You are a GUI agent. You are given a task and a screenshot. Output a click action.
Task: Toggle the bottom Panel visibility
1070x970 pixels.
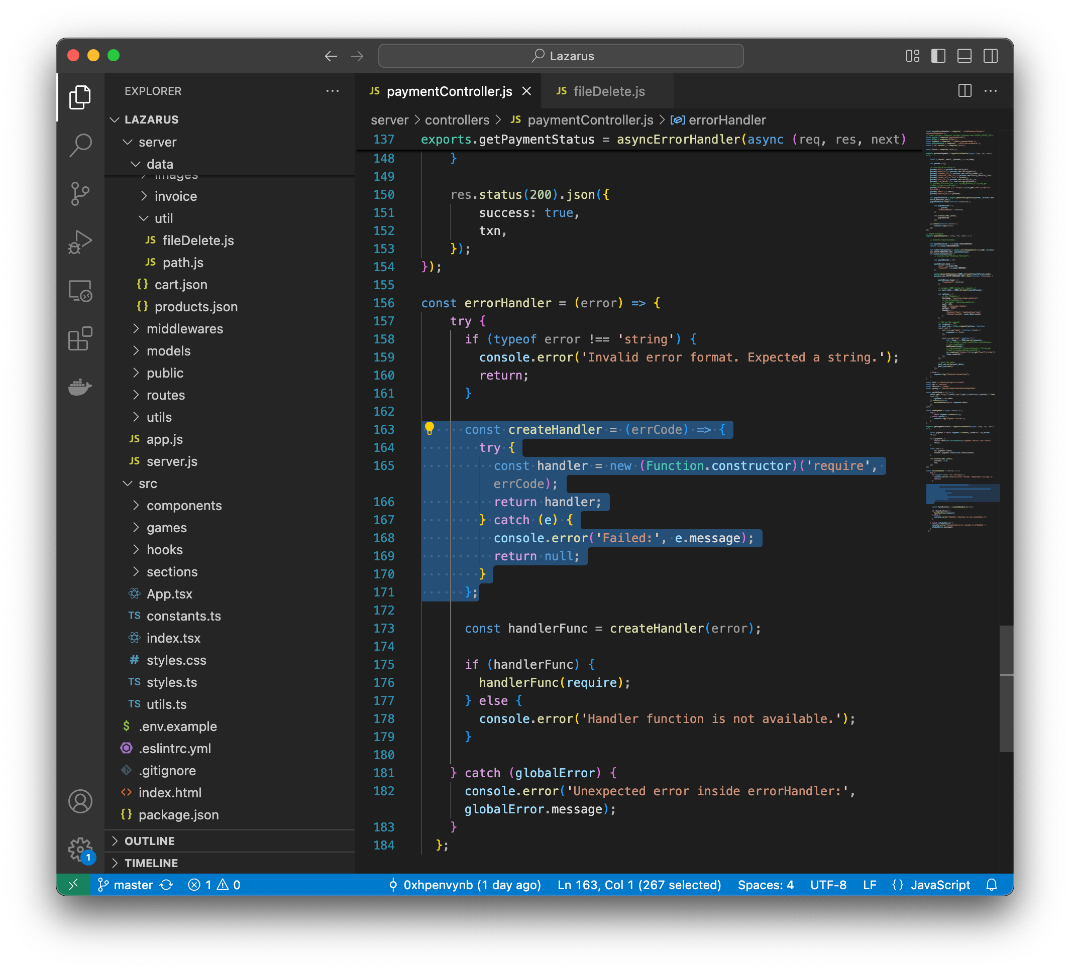[965, 56]
